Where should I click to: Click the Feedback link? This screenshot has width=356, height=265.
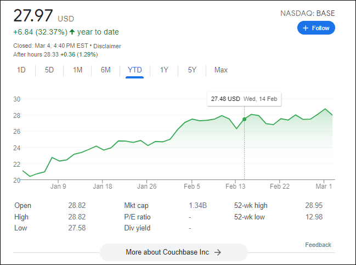(x=318, y=245)
